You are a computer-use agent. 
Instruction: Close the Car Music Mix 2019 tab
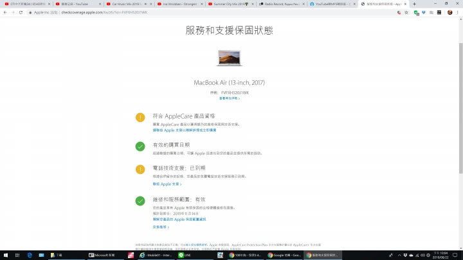[x=151, y=4]
